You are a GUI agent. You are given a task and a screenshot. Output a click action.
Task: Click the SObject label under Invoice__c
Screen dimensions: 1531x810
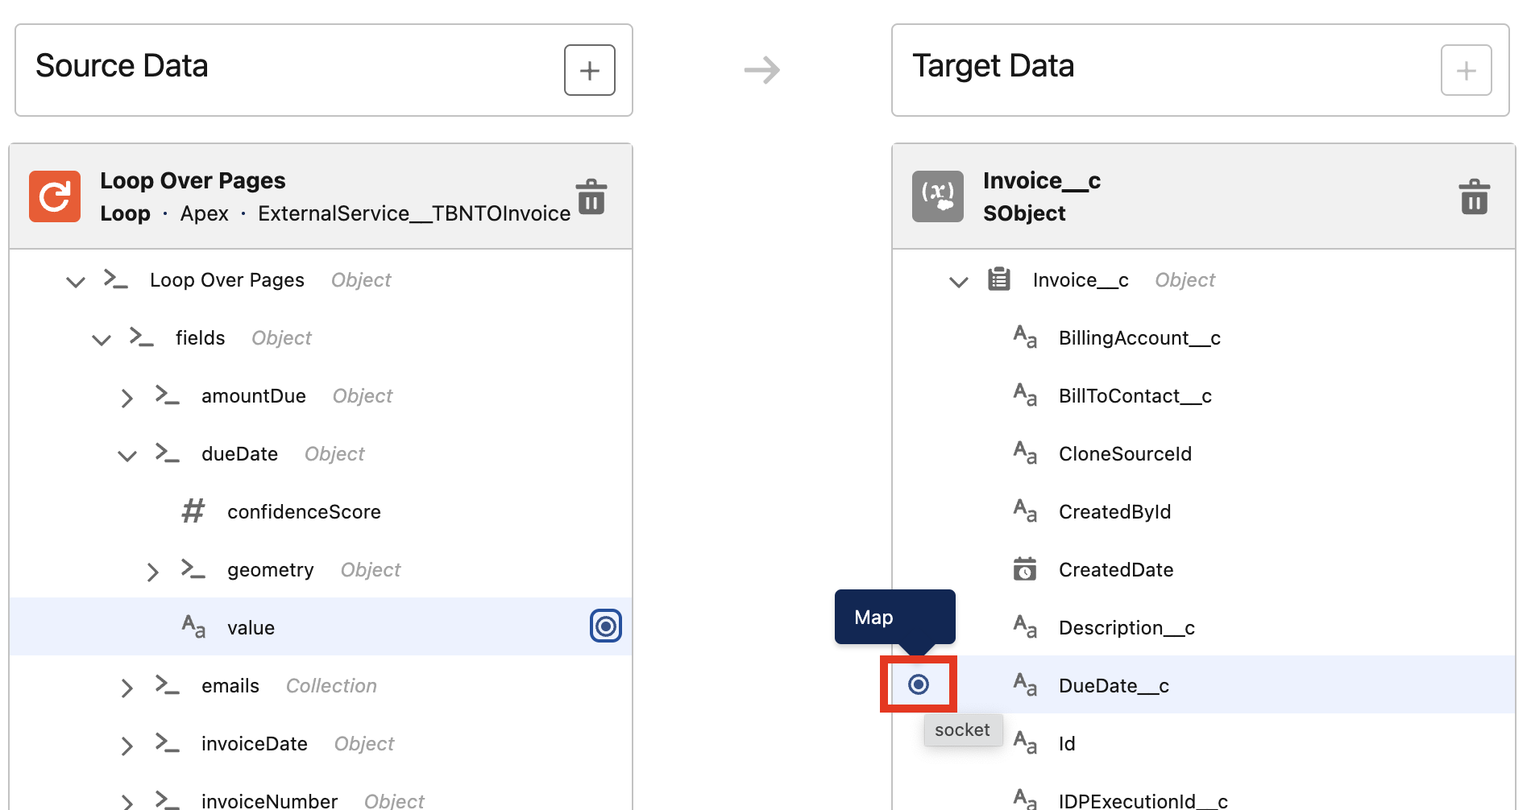1024,213
